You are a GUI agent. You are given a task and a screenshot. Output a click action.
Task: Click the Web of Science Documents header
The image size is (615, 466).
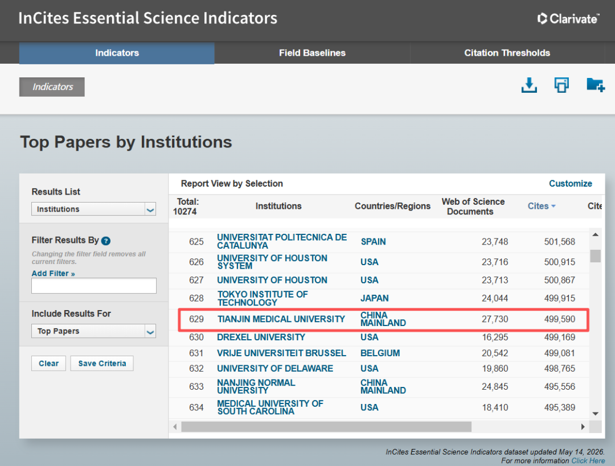pyautogui.click(x=473, y=207)
